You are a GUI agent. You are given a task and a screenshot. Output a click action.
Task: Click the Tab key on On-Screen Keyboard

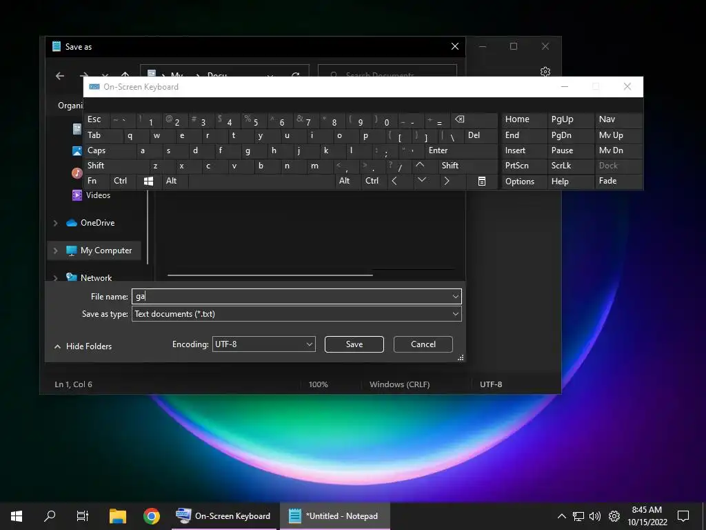pyautogui.click(x=103, y=135)
